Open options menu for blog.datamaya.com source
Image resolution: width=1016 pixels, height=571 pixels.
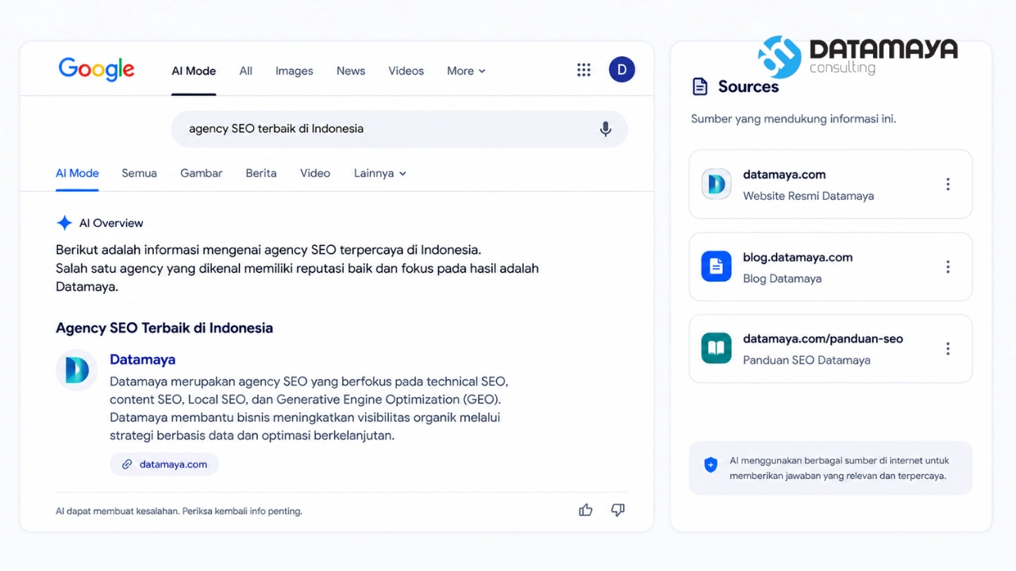click(x=948, y=266)
